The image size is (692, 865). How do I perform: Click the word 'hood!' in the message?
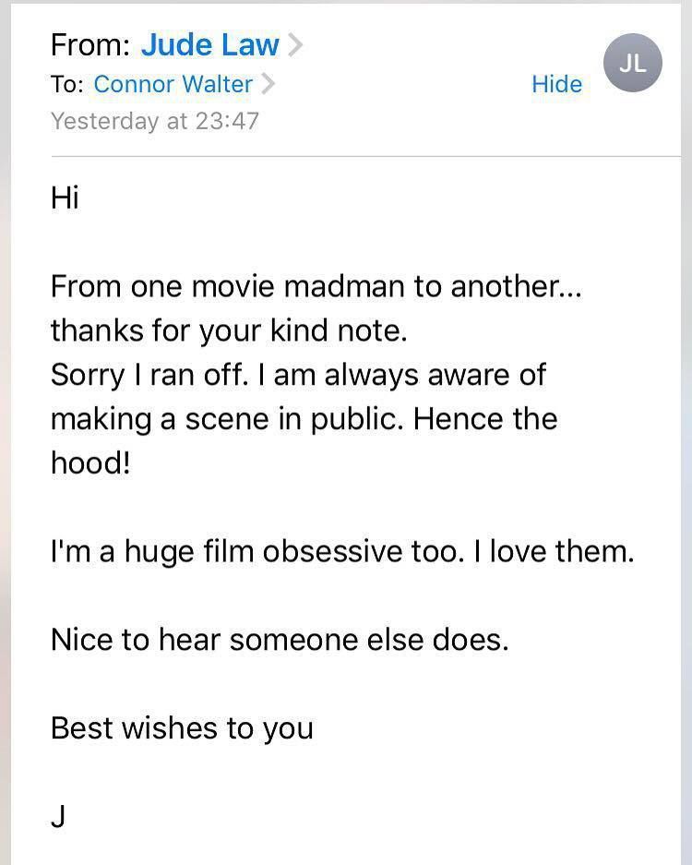[90, 463]
